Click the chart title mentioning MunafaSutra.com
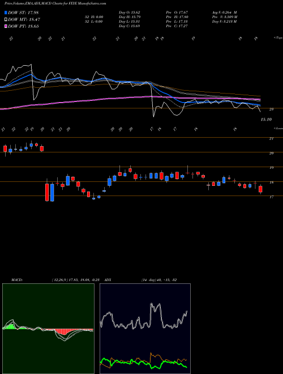 pos(55,3)
